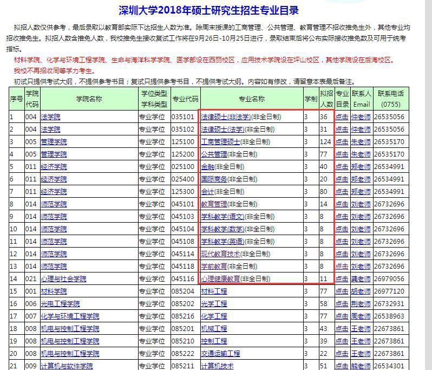Click the 光学工程 major link
The image size is (432, 370).
[214, 304]
